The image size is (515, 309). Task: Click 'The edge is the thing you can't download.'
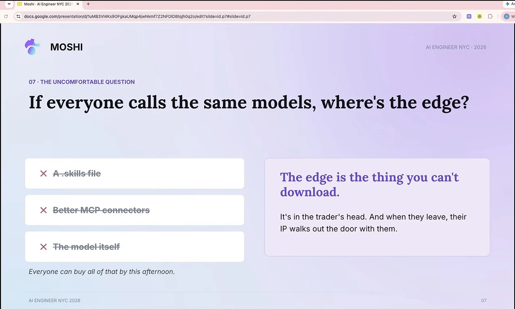click(x=369, y=184)
